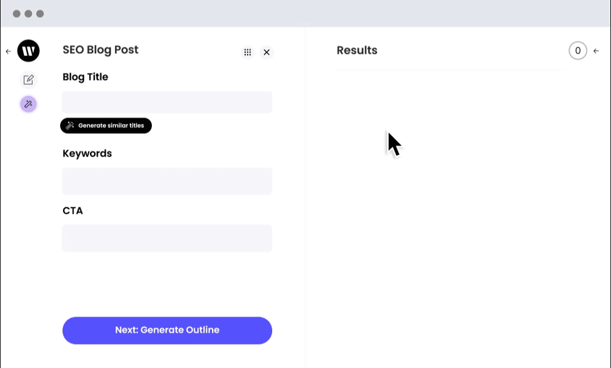The width and height of the screenshot is (611, 368).
Task: Click Next: Generate Outline button
Action: coord(167,330)
